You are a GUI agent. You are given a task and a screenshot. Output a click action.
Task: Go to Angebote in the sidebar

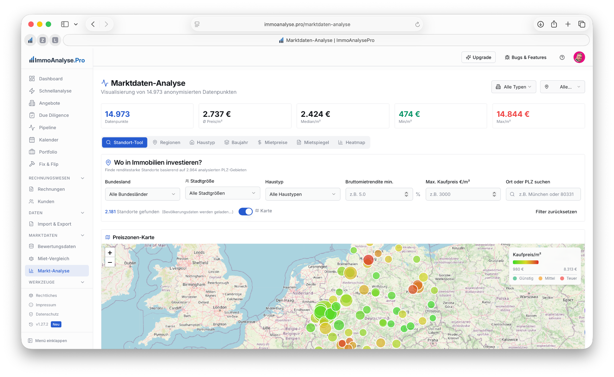[x=57, y=103]
